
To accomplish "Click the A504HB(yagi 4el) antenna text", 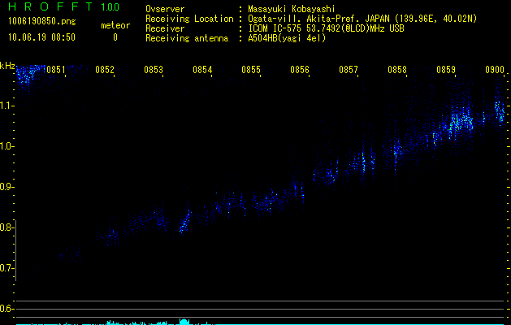I will pos(287,38).
